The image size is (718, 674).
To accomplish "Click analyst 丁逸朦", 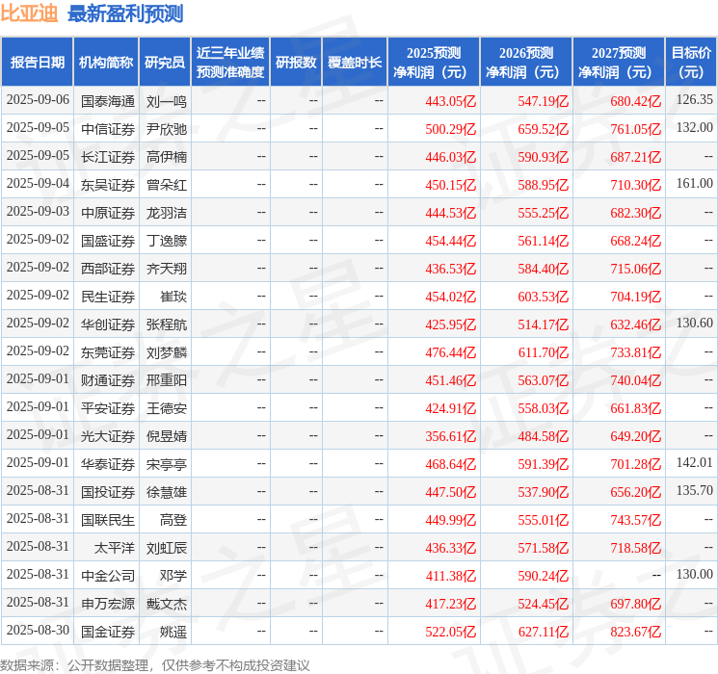I will [x=166, y=241].
